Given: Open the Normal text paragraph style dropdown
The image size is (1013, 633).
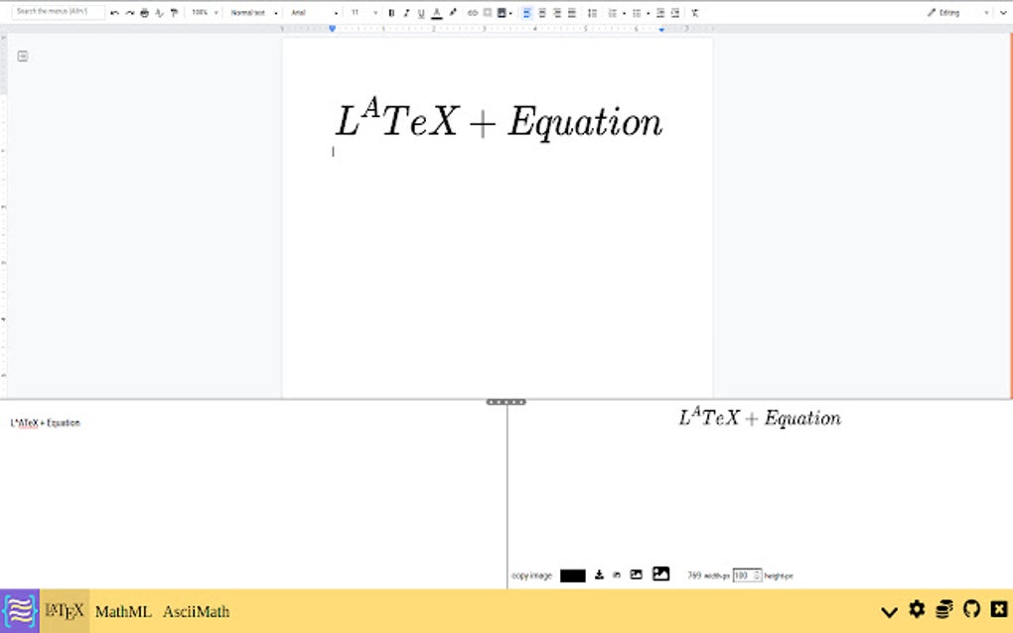Looking at the screenshot, I should coord(248,13).
